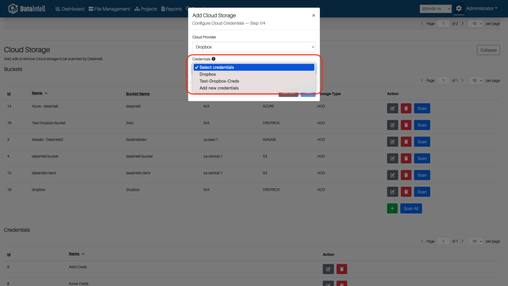Sort Credentials by Id column

click(9, 255)
